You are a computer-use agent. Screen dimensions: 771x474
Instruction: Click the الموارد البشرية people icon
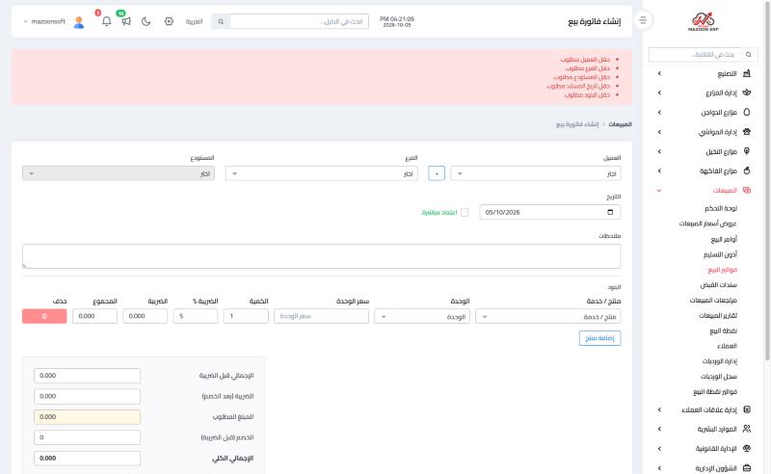[746, 429]
